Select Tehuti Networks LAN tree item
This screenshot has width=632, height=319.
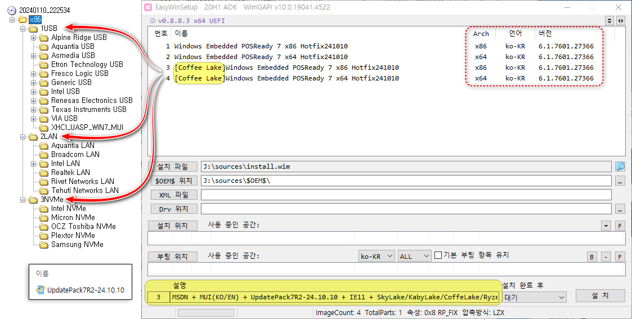(x=85, y=191)
